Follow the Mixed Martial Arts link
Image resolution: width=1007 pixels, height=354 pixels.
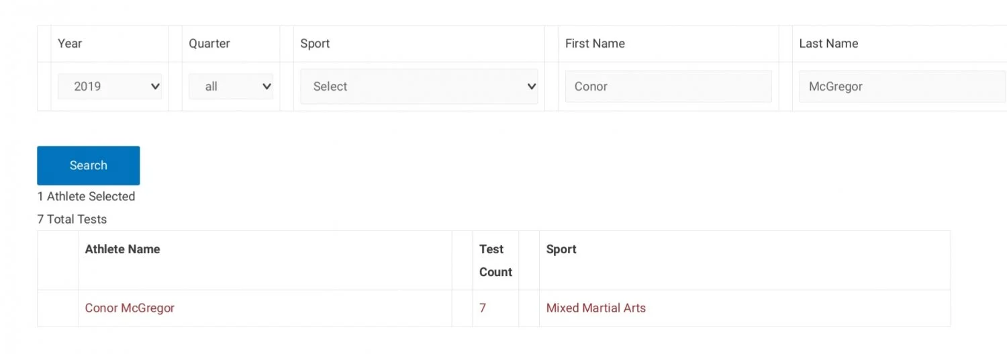tap(595, 308)
